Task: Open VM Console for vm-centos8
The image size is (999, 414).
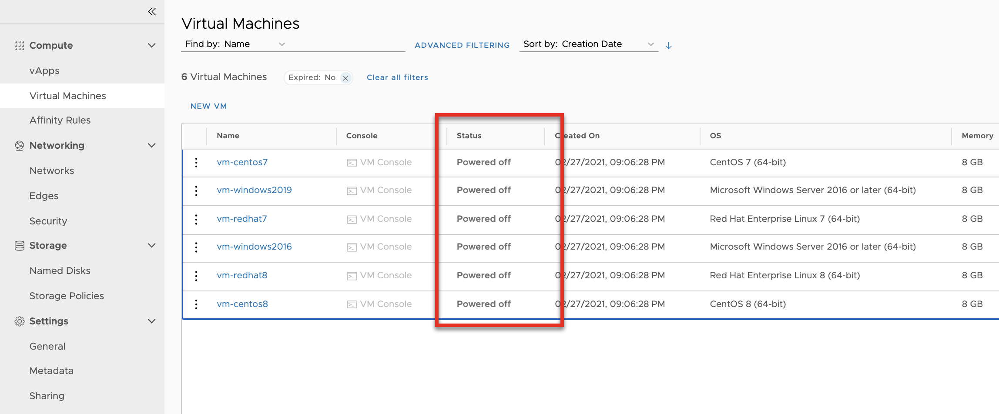Action: (379, 304)
